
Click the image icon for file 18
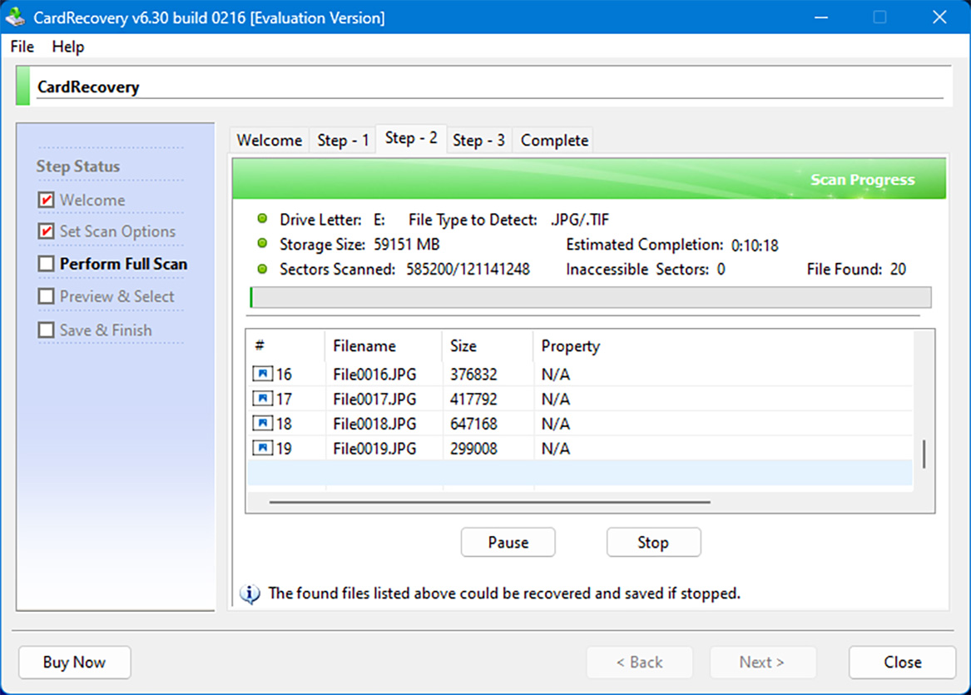tap(262, 424)
